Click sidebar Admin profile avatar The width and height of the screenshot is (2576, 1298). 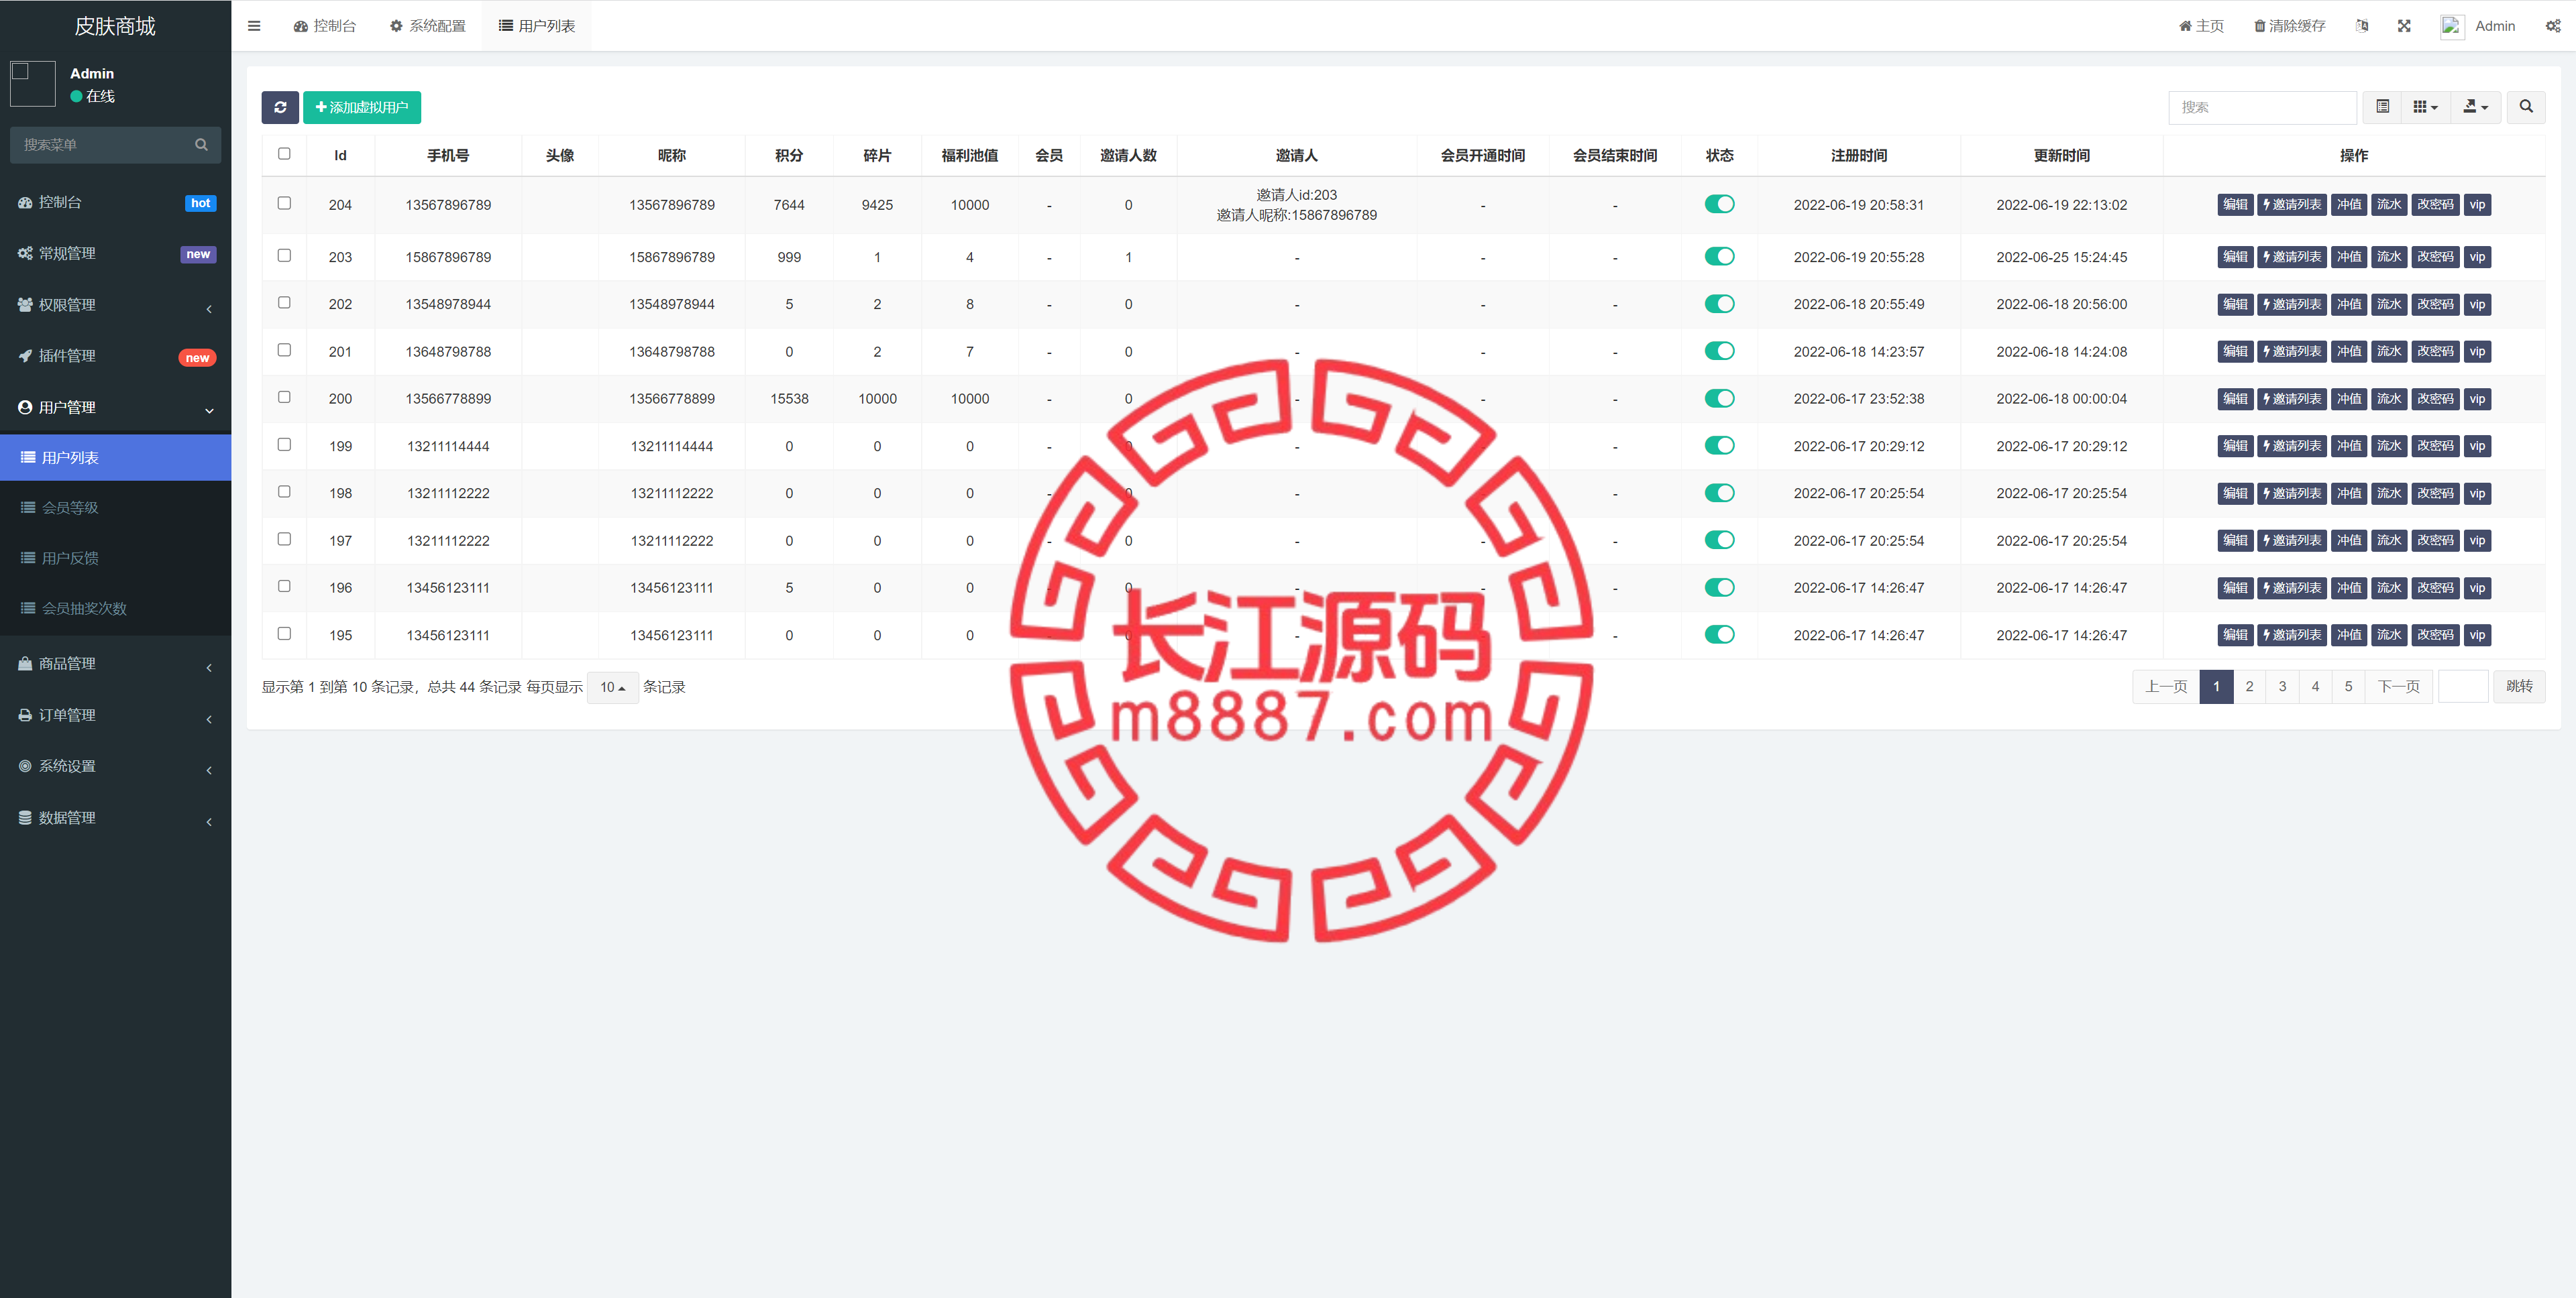coord(32,84)
